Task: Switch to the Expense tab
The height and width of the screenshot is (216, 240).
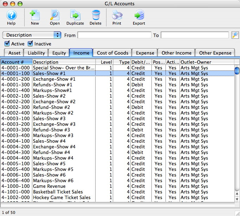Action: 145,53
